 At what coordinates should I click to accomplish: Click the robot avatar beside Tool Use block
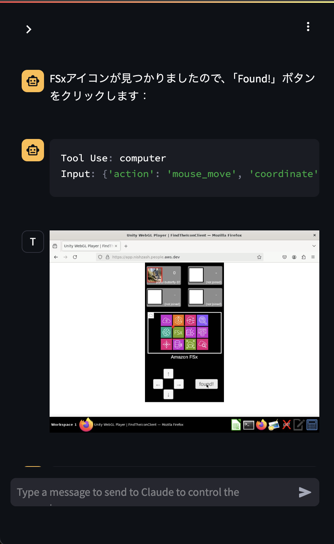tap(33, 150)
